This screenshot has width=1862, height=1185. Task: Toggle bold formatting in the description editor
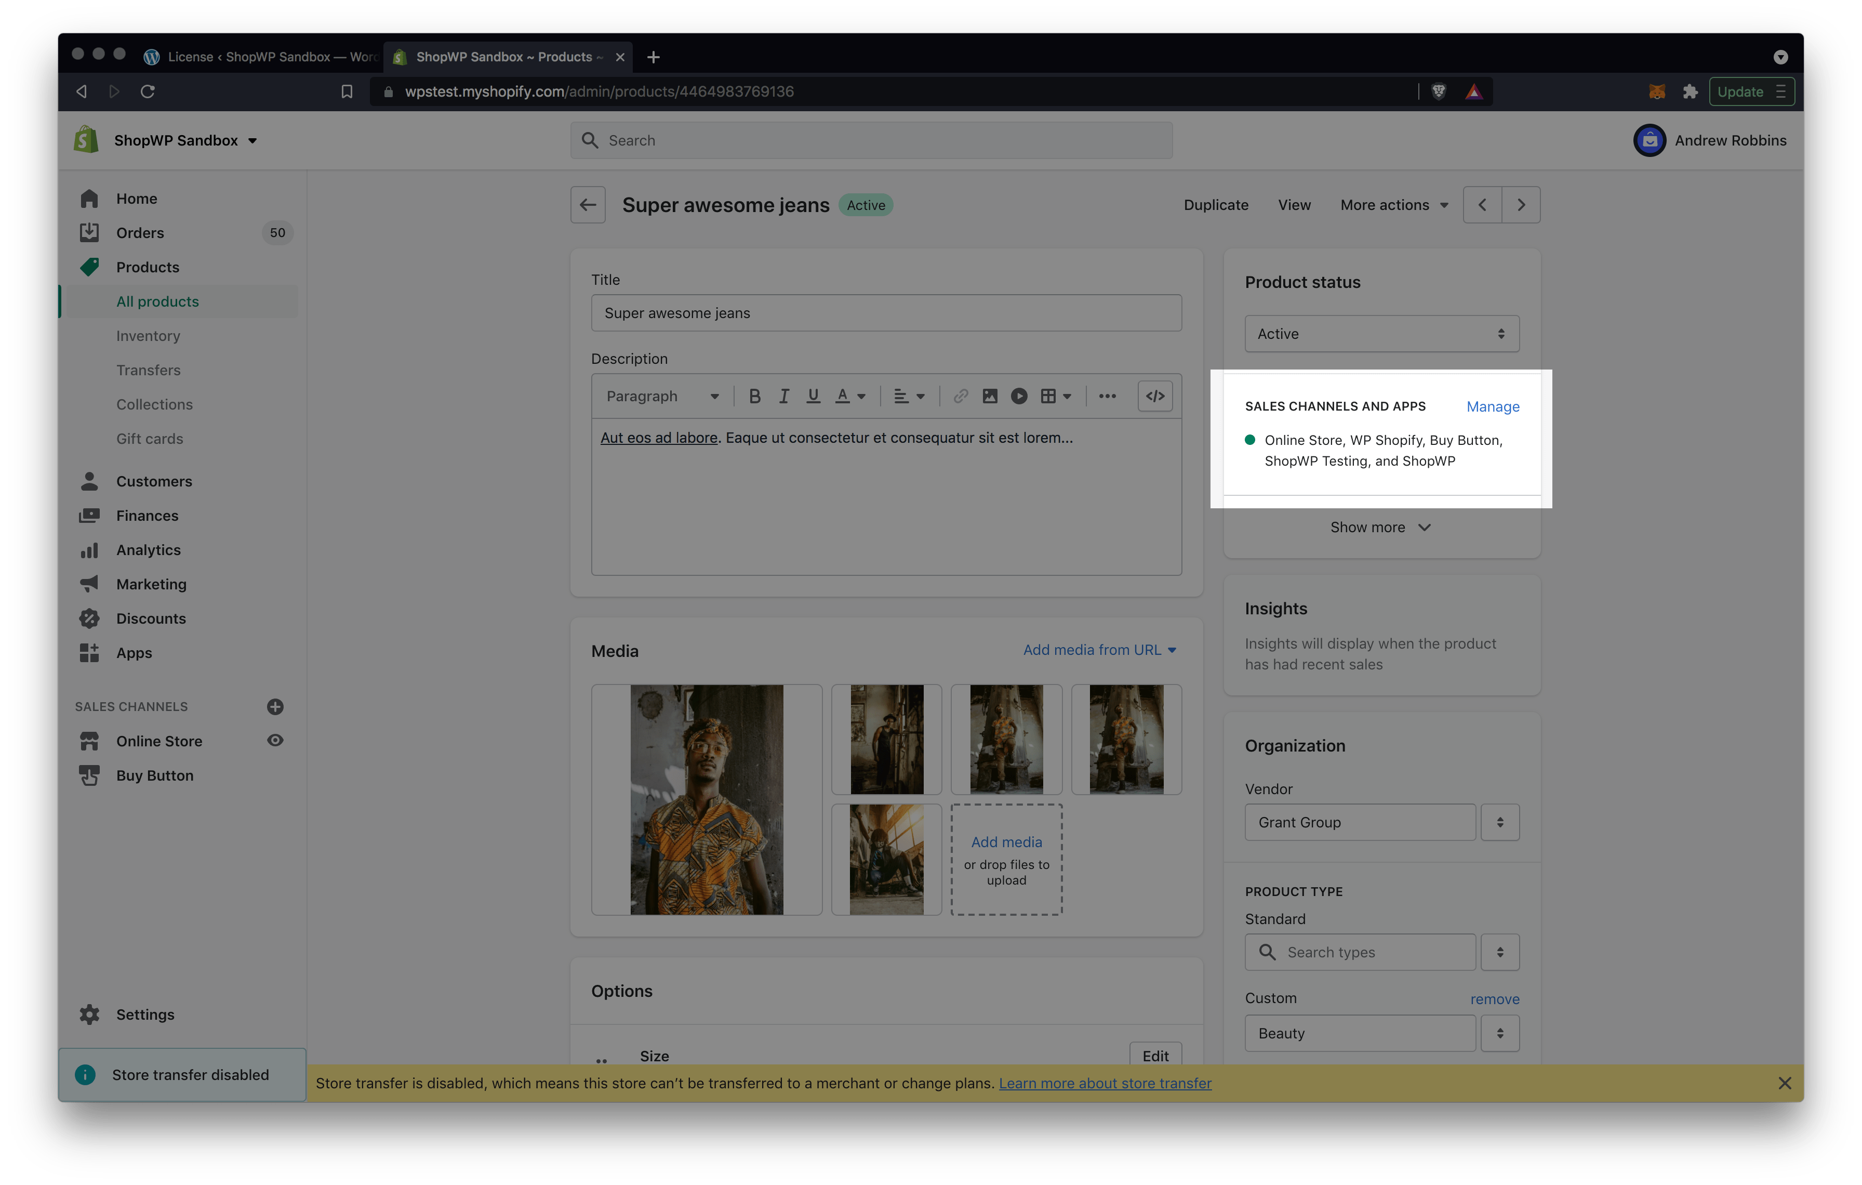click(754, 395)
